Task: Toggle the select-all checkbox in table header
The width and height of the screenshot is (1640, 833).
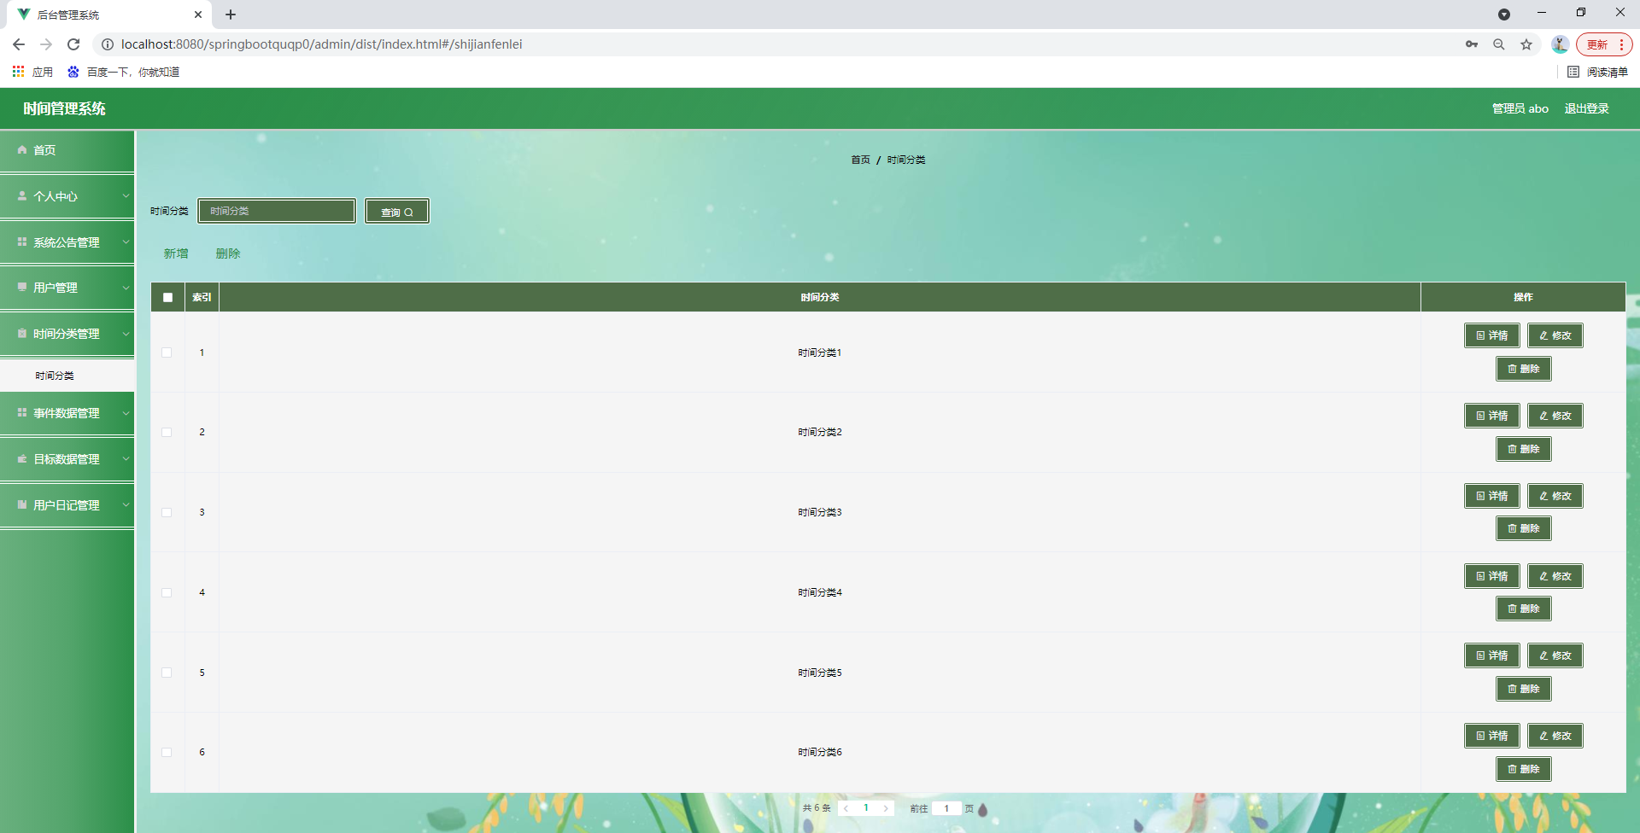Action: pyautogui.click(x=167, y=297)
